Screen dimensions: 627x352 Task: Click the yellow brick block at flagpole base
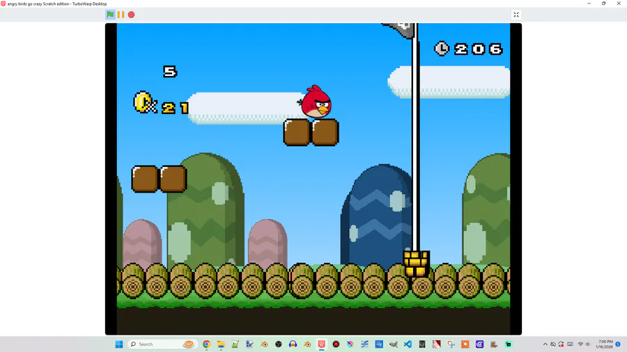click(417, 264)
